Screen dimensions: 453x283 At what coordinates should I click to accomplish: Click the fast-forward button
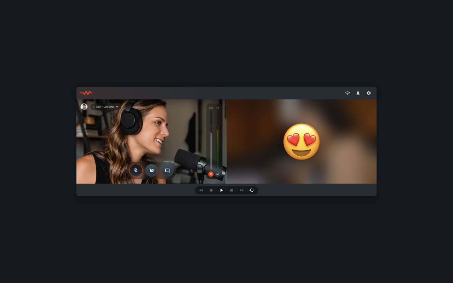tap(242, 190)
